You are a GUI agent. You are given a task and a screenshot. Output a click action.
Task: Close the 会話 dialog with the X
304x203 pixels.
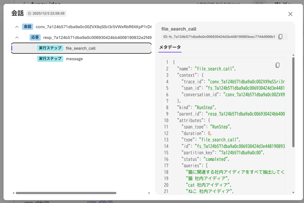[290, 14]
